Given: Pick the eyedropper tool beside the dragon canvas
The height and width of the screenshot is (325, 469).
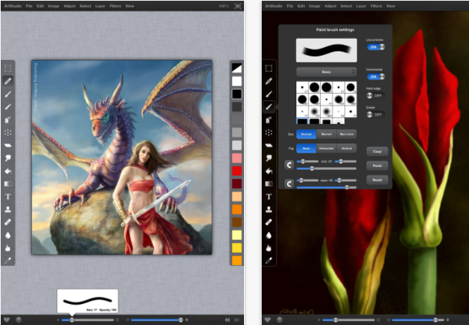Looking at the screenshot, I should tap(8, 261).
